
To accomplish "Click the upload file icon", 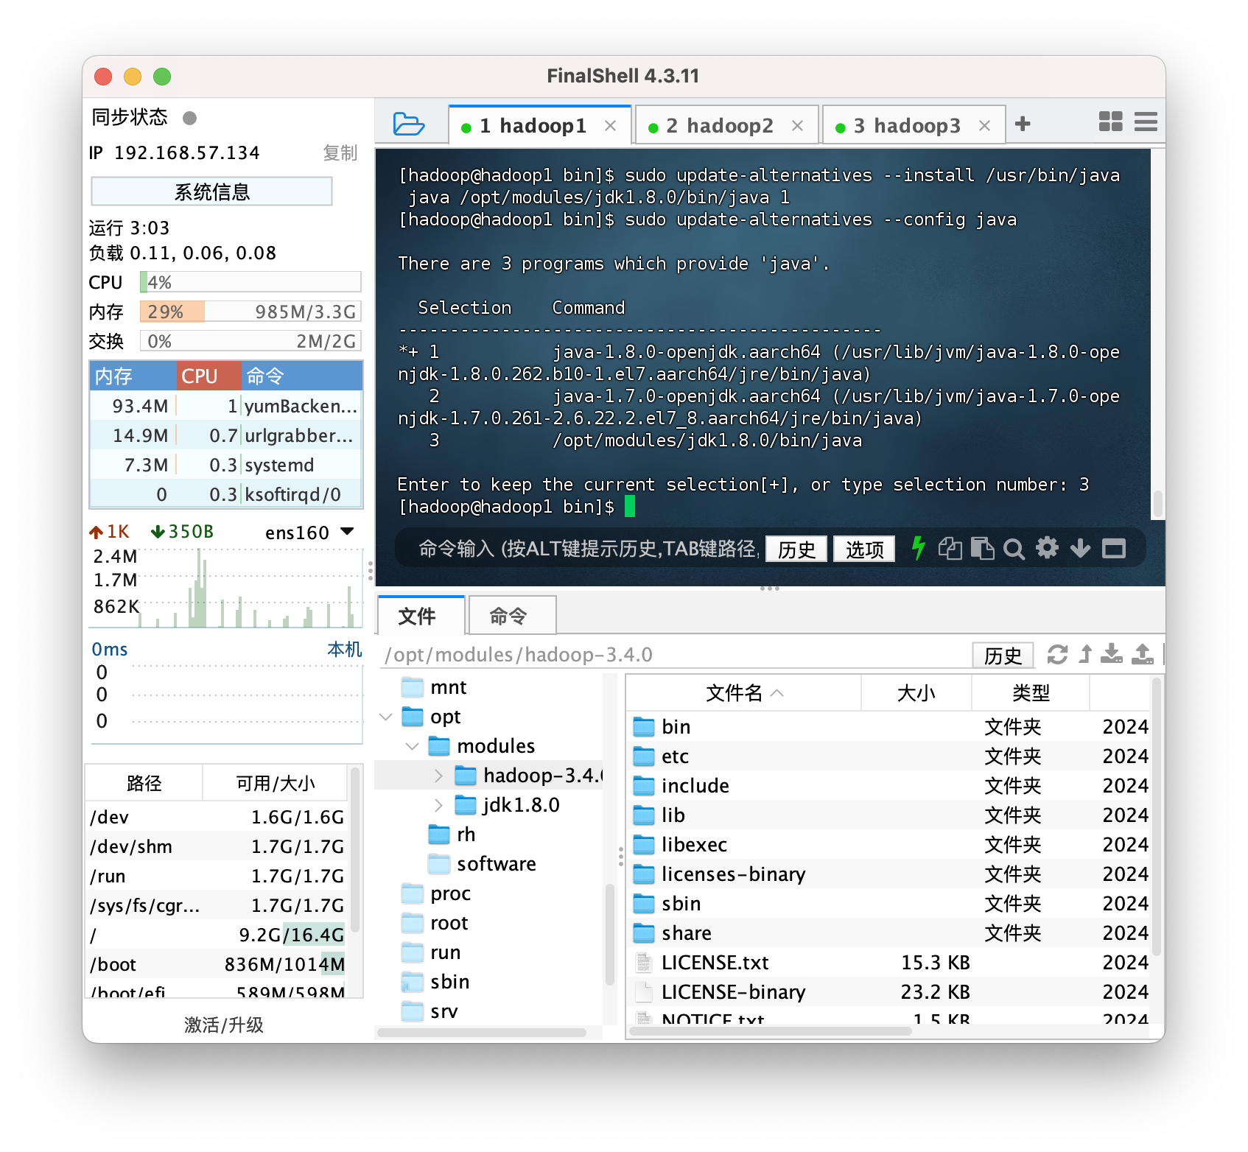I will tap(1143, 653).
